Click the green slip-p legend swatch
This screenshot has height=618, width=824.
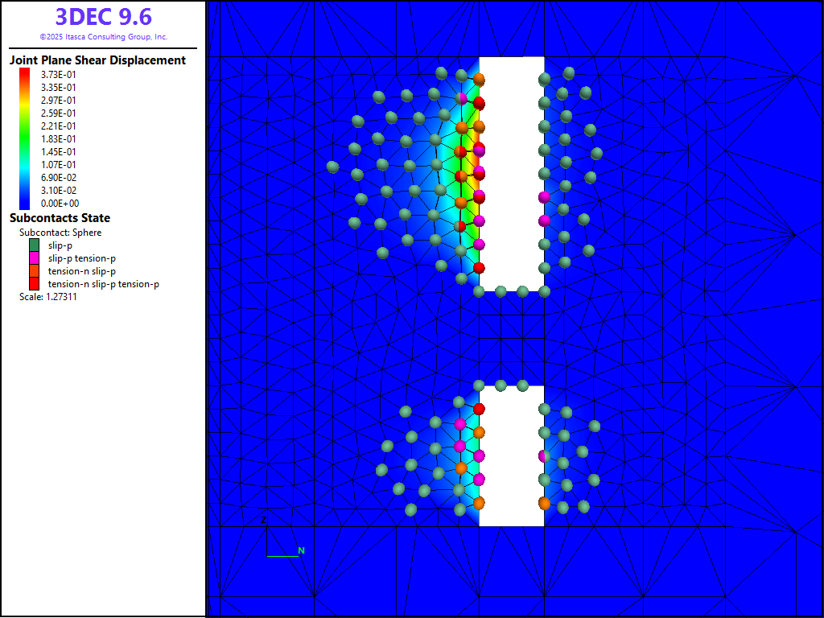(35, 245)
